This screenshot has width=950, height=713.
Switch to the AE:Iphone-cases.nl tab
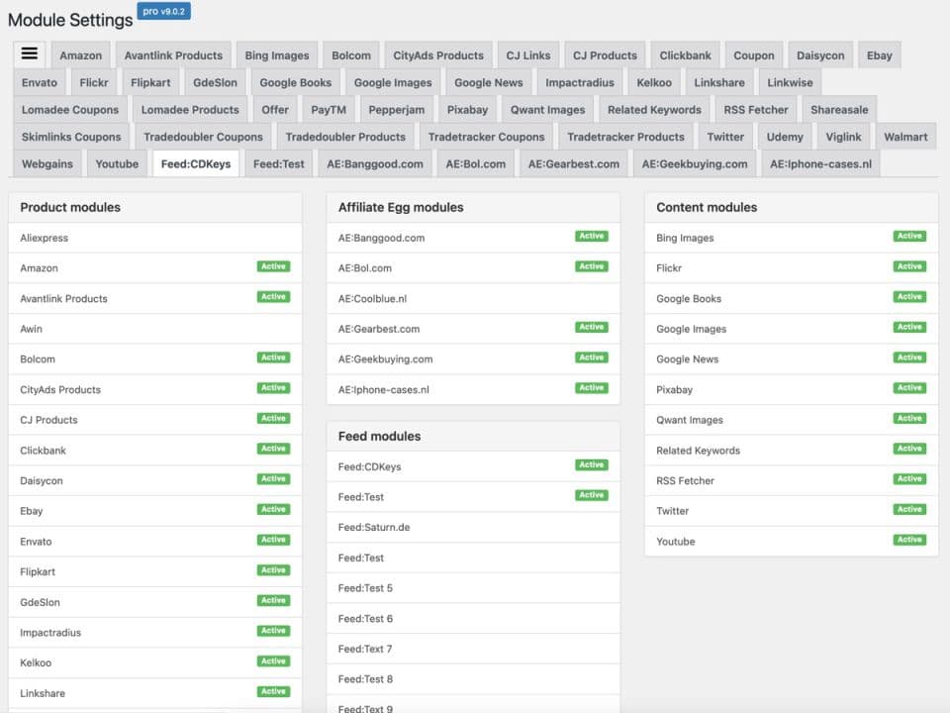click(821, 163)
